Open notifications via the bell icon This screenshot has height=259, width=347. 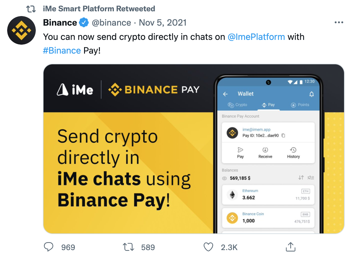[312, 94]
